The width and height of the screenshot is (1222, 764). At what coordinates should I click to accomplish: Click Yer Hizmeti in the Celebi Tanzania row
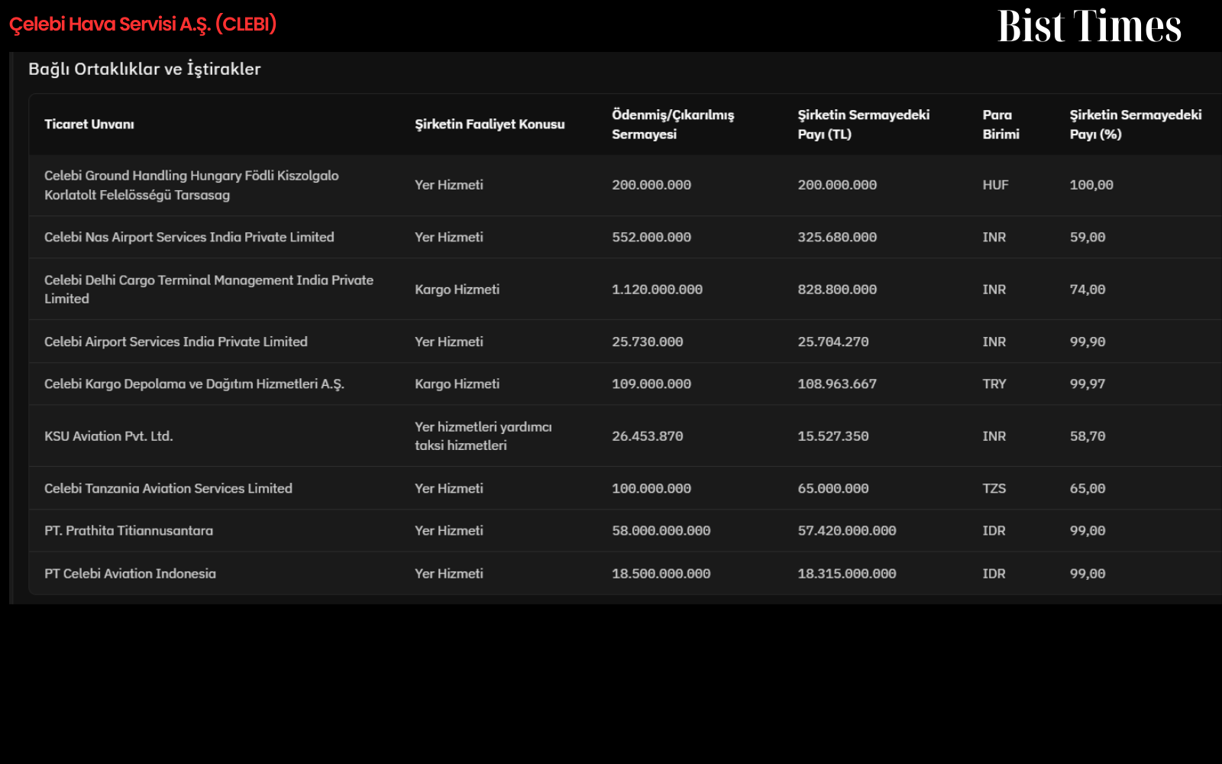[449, 488]
